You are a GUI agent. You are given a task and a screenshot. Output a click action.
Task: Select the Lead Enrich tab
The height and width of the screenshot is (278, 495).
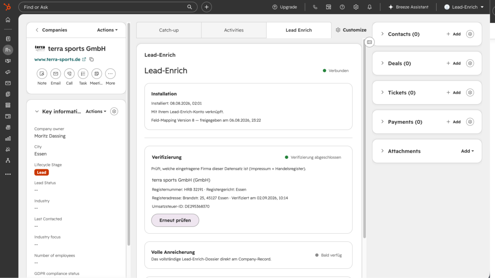point(299,30)
